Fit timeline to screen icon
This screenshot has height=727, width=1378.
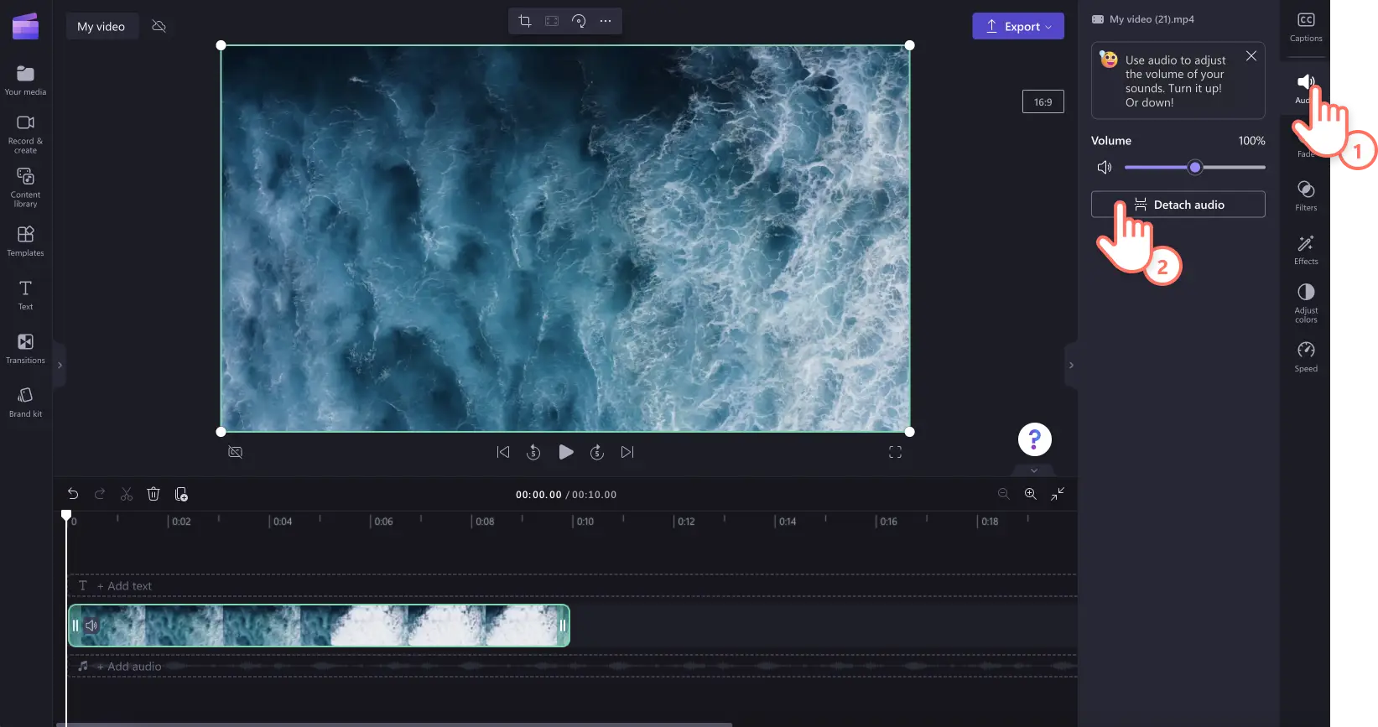click(1058, 494)
